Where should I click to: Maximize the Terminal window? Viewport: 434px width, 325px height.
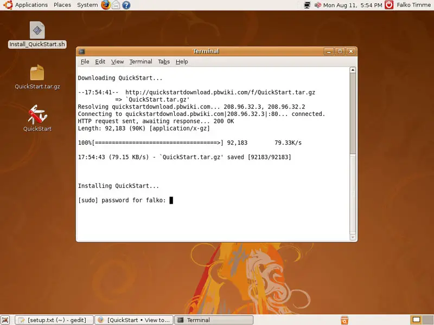click(340, 51)
